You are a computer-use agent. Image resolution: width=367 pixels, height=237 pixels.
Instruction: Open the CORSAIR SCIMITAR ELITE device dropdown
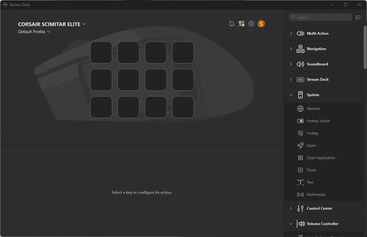(x=52, y=24)
